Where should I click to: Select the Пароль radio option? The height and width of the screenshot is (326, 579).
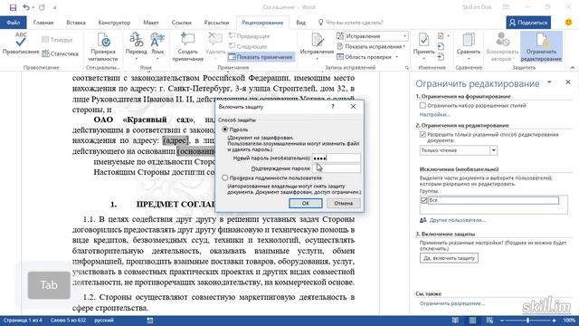coord(225,129)
